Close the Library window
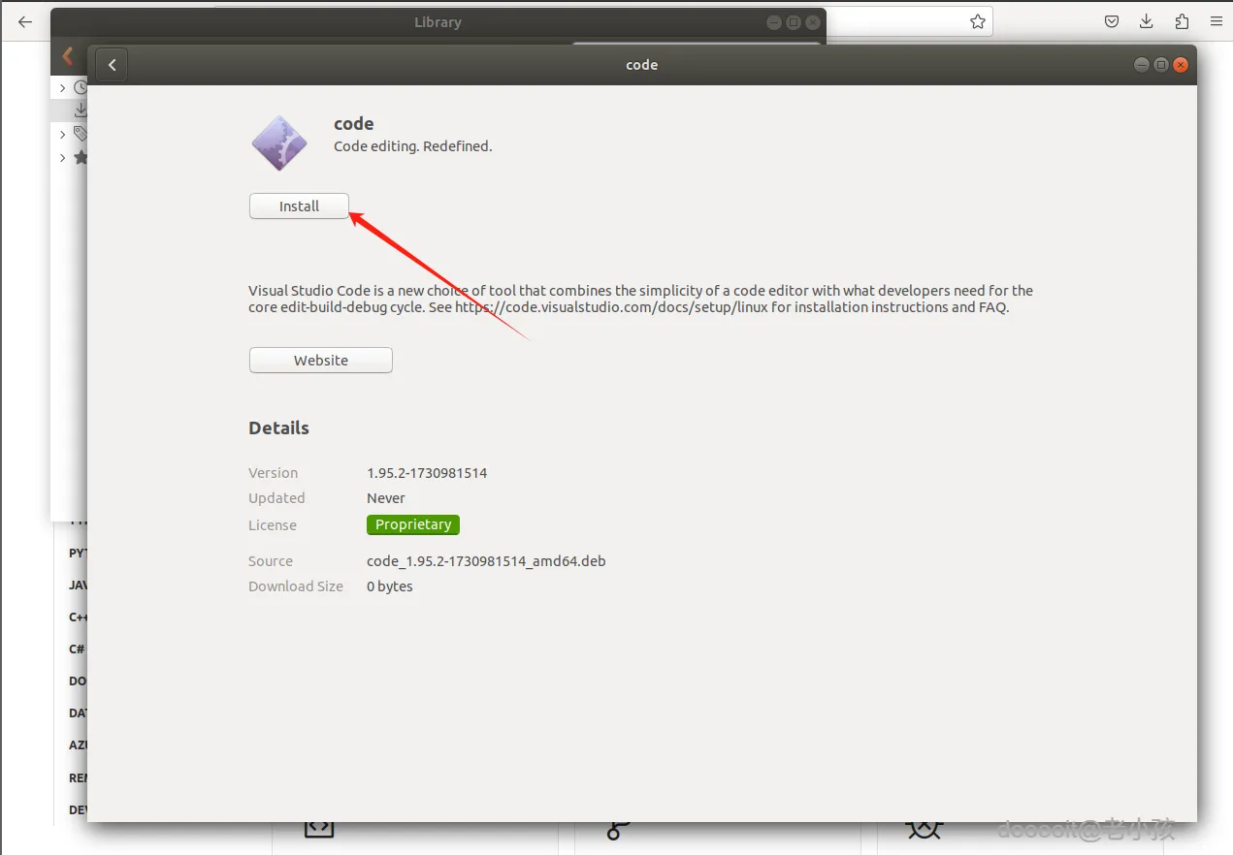This screenshot has width=1233, height=855. pos(813,22)
